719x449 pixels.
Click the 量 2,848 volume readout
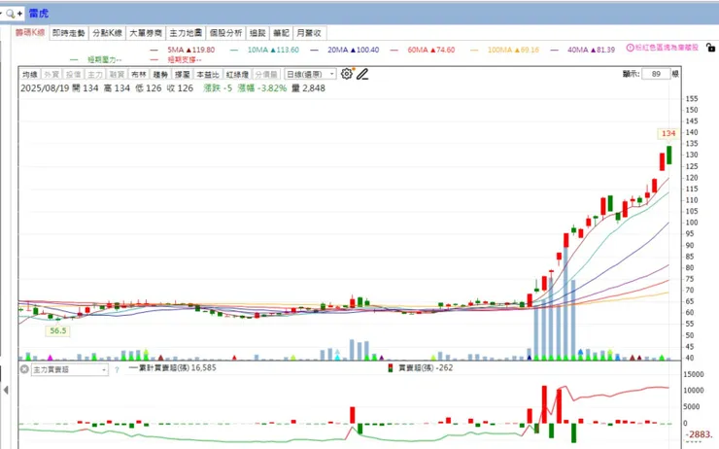[x=308, y=88]
